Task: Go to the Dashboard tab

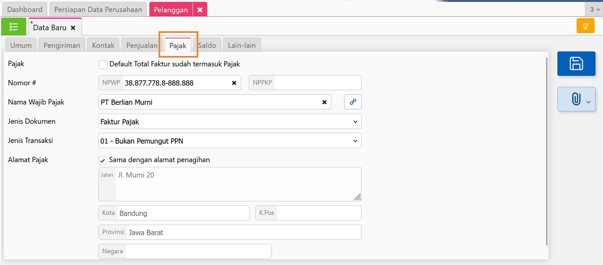Action: click(x=24, y=9)
